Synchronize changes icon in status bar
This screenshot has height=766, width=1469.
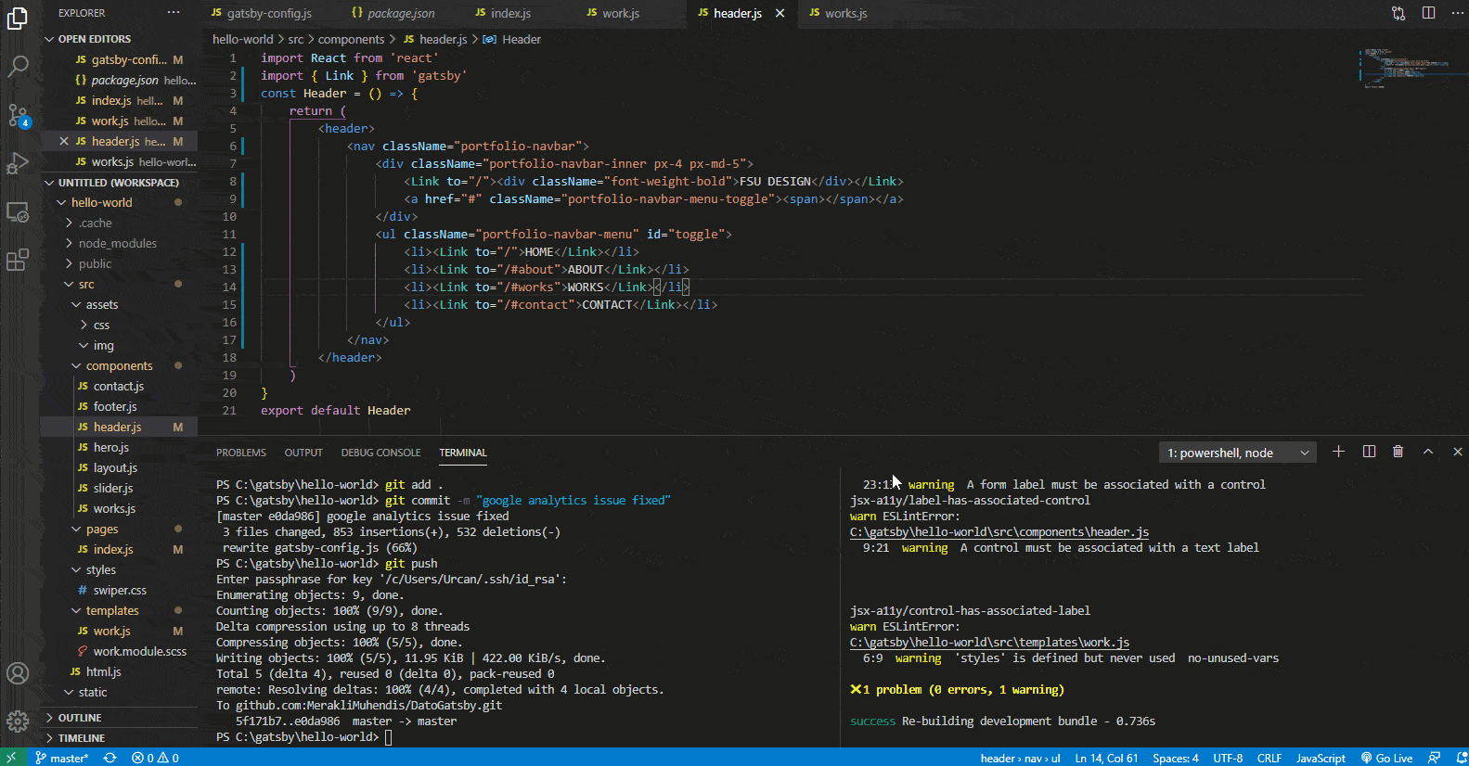point(110,758)
